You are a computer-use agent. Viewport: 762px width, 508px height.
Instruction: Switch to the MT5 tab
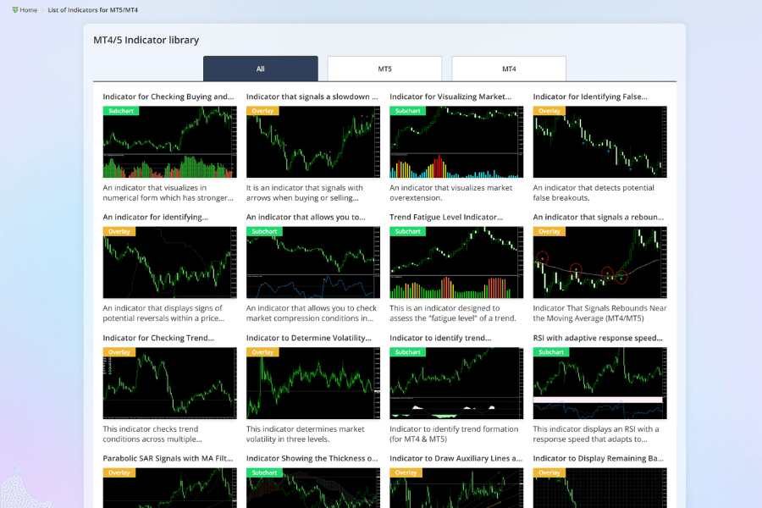point(384,69)
